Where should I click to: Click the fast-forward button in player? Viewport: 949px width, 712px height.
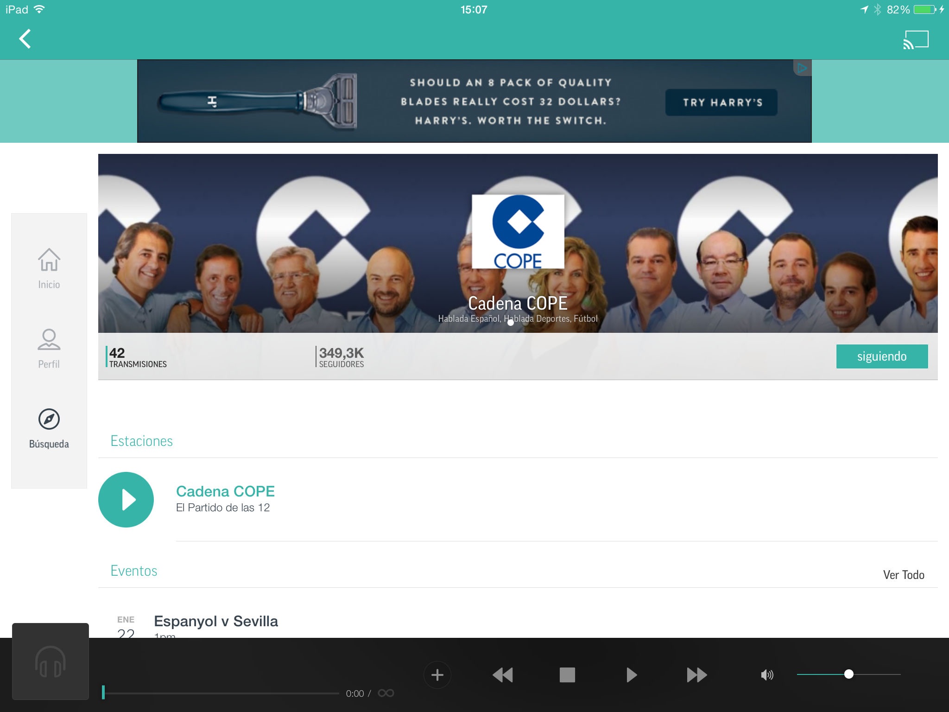696,675
